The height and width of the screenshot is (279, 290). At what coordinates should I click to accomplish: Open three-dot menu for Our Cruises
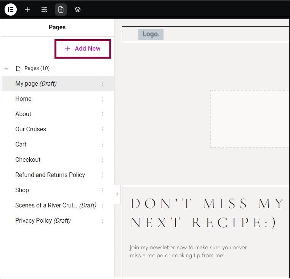(102, 129)
